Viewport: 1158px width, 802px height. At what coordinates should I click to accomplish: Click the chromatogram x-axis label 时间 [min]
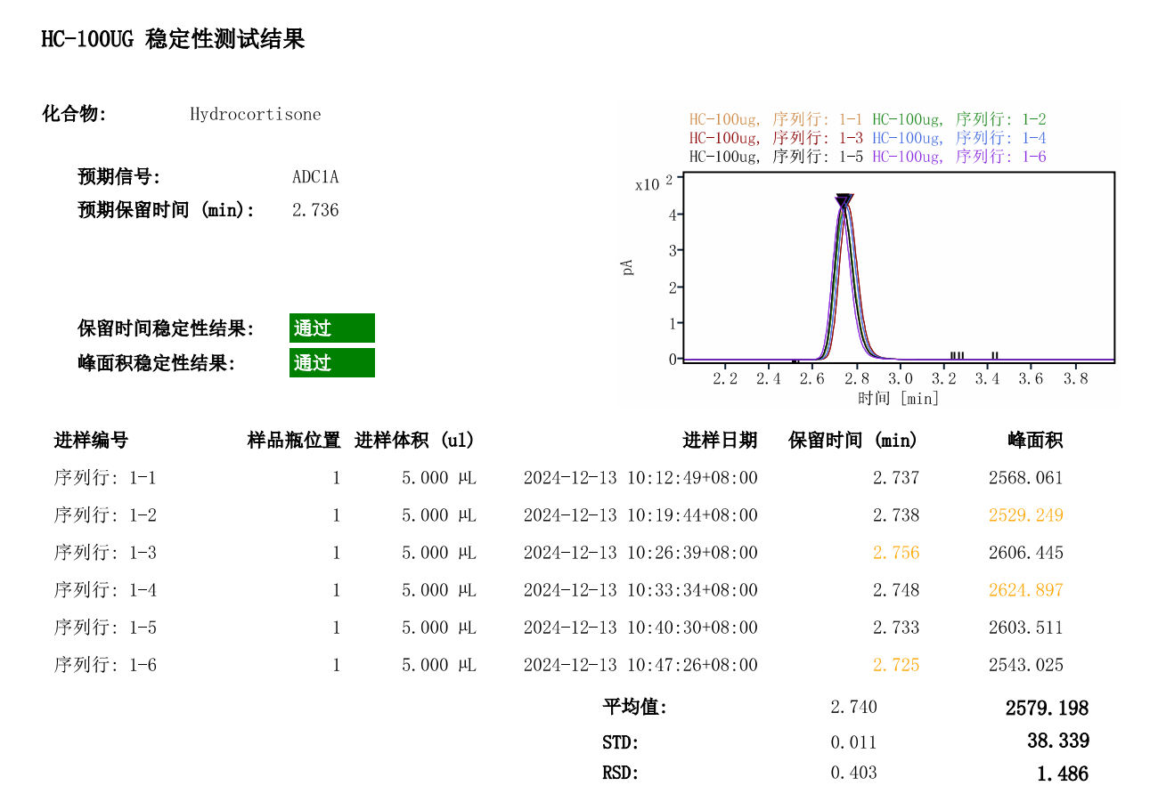(x=898, y=398)
